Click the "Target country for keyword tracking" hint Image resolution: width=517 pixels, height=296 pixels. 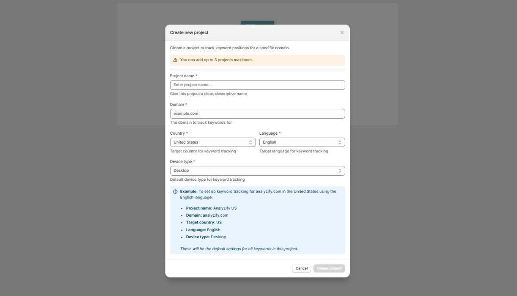tap(203, 151)
